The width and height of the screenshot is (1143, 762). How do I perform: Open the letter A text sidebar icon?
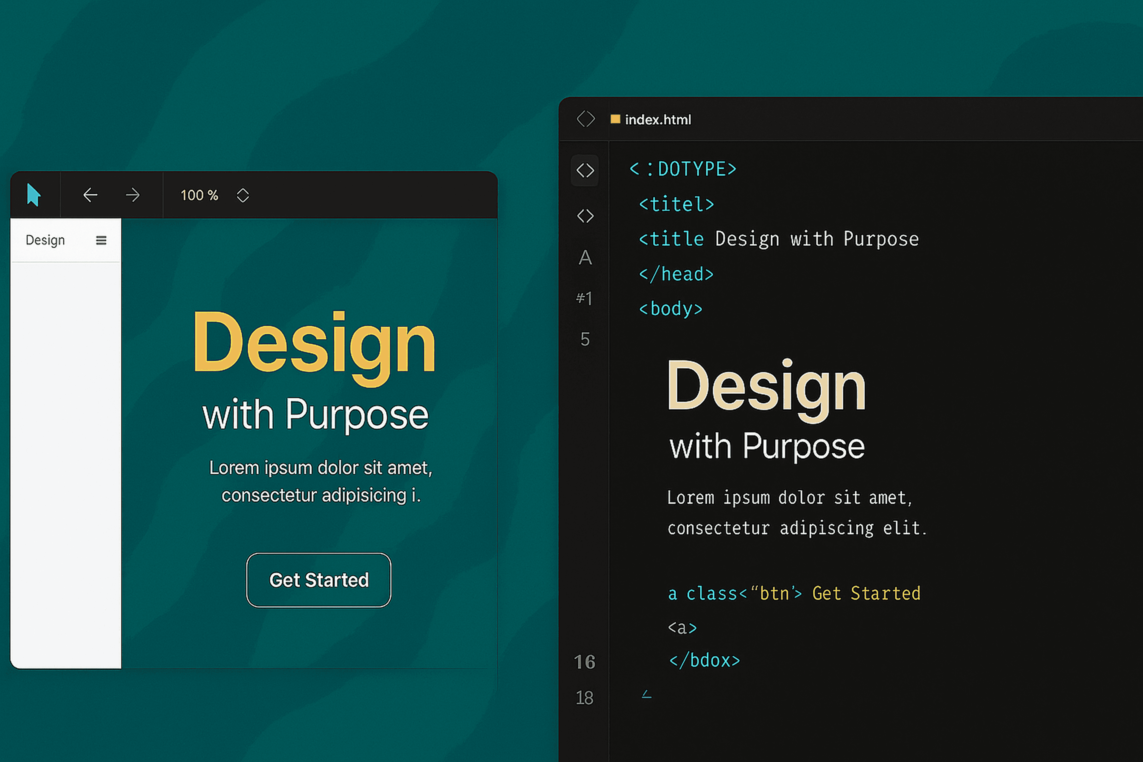point(585,257)
